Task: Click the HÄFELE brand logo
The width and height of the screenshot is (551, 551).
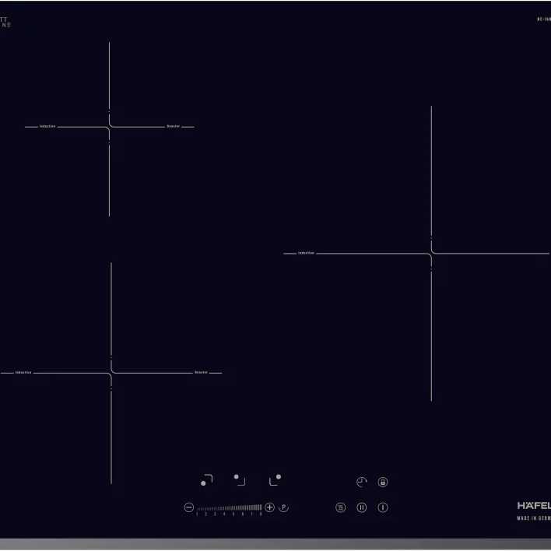Action: [534, 506]
